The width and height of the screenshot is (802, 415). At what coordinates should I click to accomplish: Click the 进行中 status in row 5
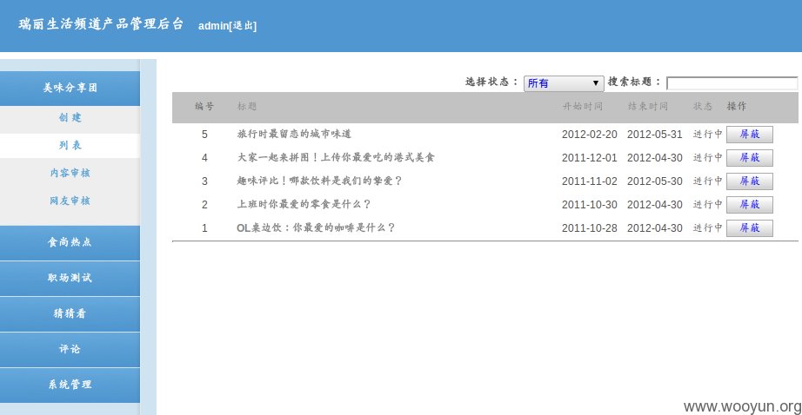click(707, 135)
